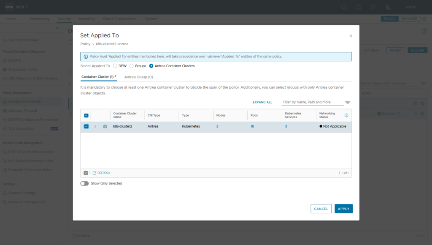
Task: Click the Policy breadcrumb link
Action: (x=85, y=44)
